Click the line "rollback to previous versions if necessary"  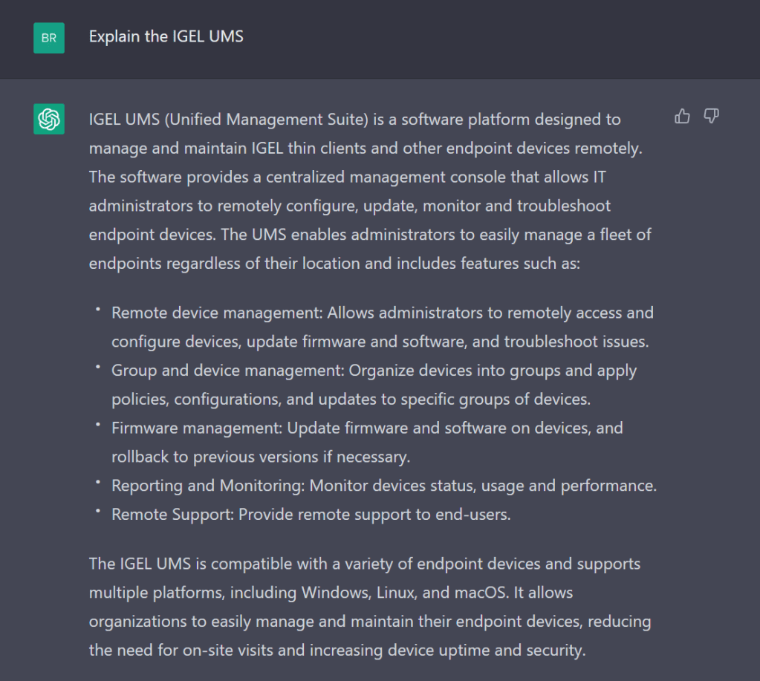click(x=260, y=457)
